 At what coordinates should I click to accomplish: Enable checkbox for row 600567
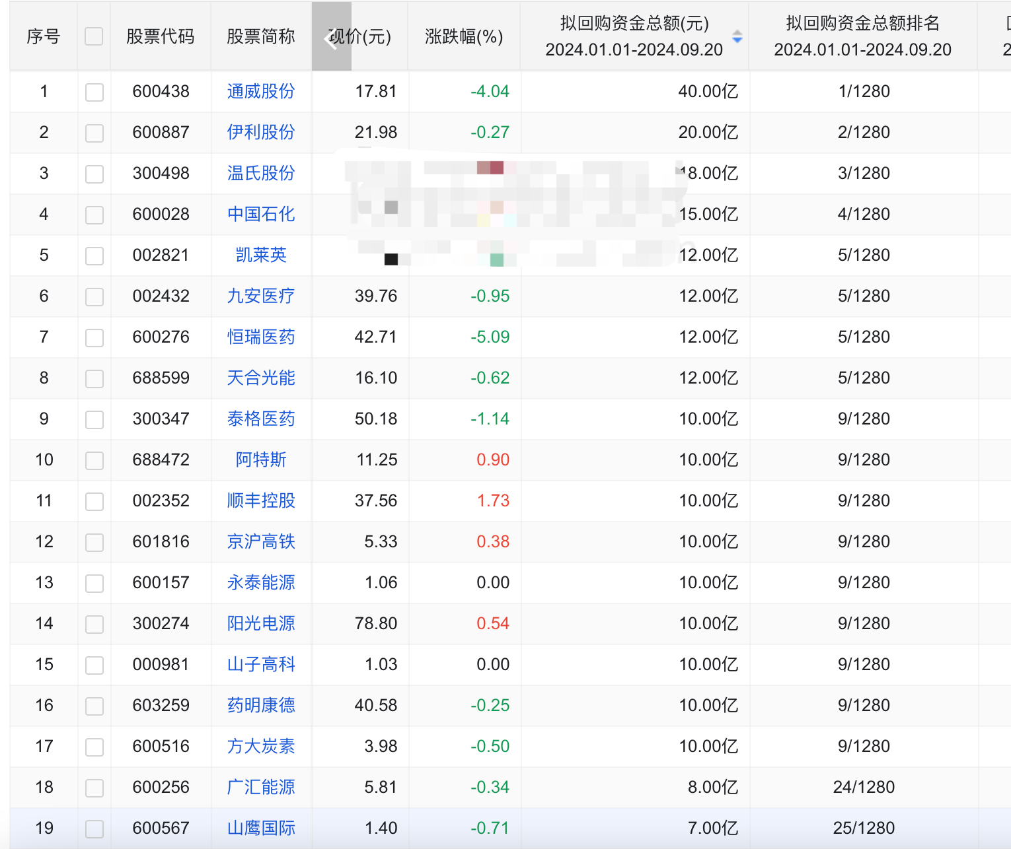94,829
